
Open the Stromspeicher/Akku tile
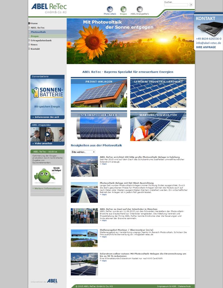coord(99,126)
